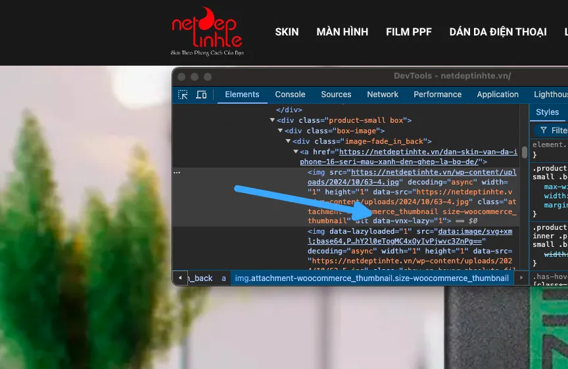The image size is (568, 369).
Task: Collapse the box-image div node
Action: click(x=280, y=131)
